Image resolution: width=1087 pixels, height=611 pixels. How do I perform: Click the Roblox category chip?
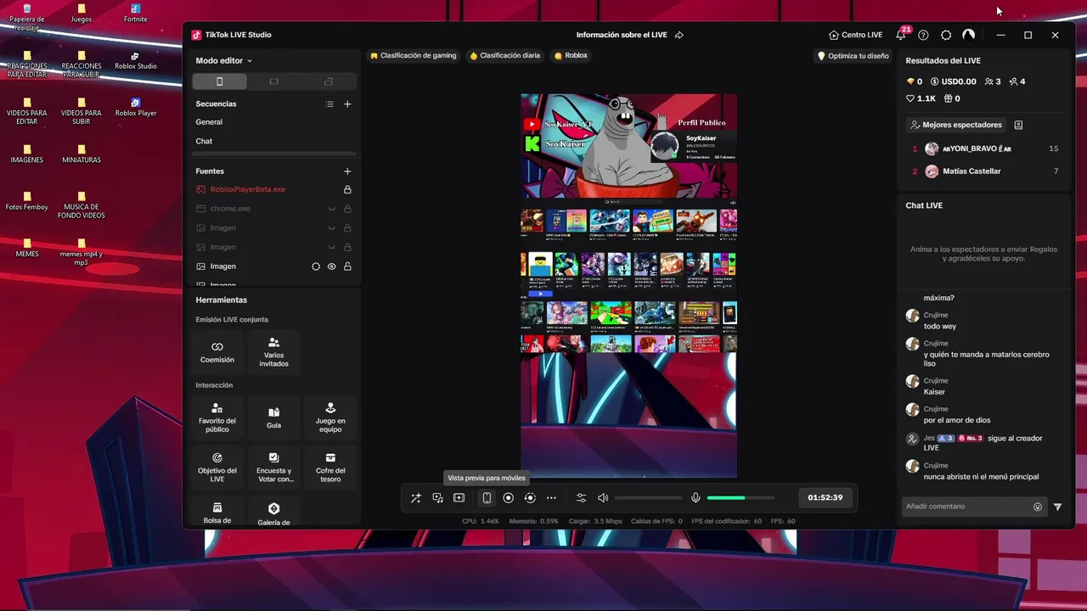click(x=571, y=55)
